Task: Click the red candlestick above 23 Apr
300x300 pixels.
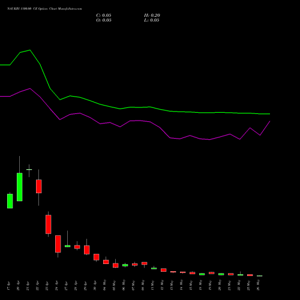Action: tap(49, 224)
